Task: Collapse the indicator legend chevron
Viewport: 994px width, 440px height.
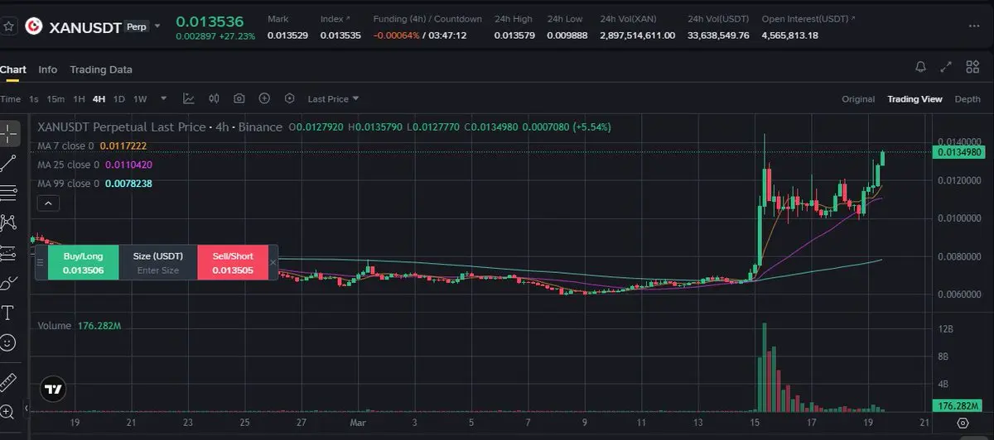Action: pyautogui.click(x=47, y=203)
